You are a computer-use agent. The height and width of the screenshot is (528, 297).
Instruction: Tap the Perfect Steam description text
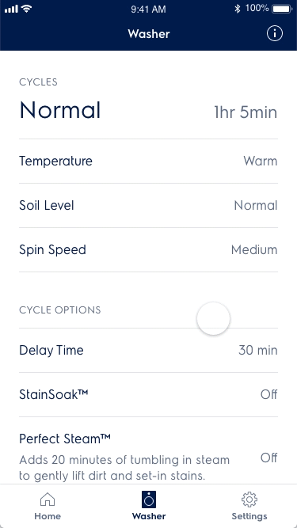pyautogui.click(x=124, y=468)
